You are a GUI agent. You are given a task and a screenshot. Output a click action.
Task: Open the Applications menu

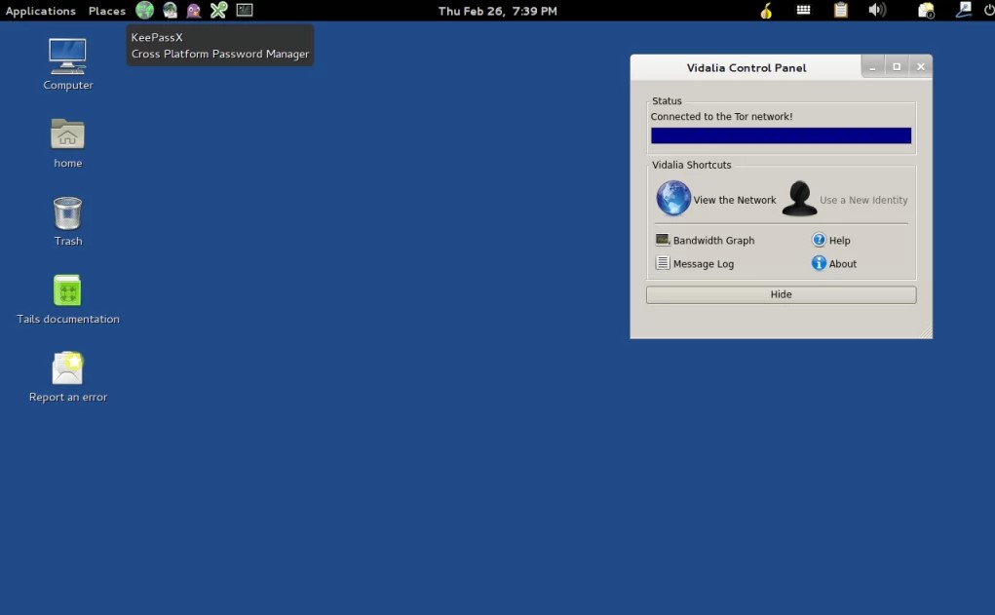click(41, 11)
